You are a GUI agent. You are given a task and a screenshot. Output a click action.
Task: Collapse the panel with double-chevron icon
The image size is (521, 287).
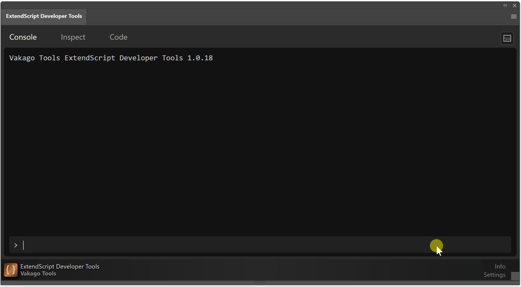(505, 6)
